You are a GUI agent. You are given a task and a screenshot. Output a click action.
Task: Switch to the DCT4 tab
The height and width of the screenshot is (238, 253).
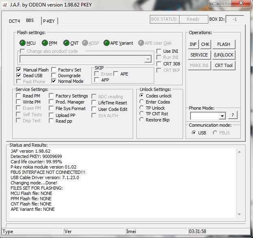click(15, 21)
